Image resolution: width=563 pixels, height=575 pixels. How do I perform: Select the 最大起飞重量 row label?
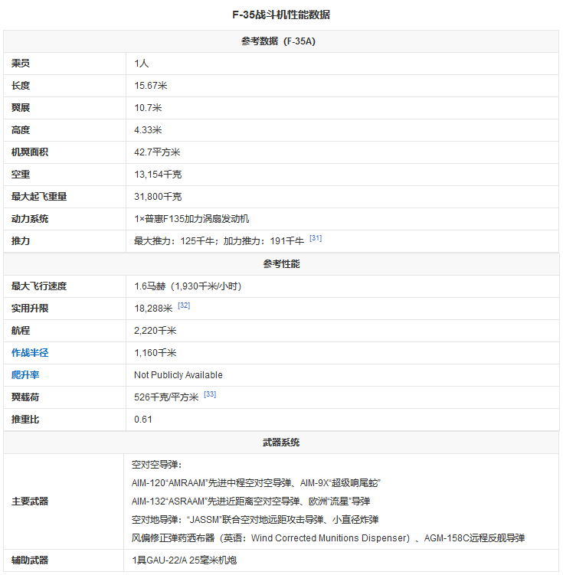coord(39,197)
